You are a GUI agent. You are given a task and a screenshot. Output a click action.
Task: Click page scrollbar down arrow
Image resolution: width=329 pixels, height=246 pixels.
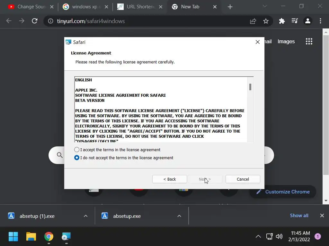(x=326, y=201)
